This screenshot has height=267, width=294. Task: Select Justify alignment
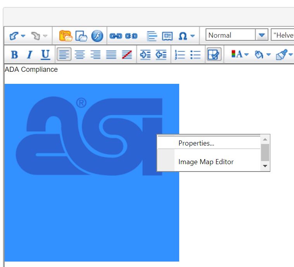(x=111, y=55)
